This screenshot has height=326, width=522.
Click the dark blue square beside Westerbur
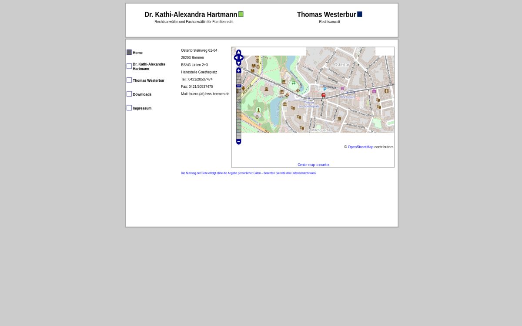coord(360,14)
